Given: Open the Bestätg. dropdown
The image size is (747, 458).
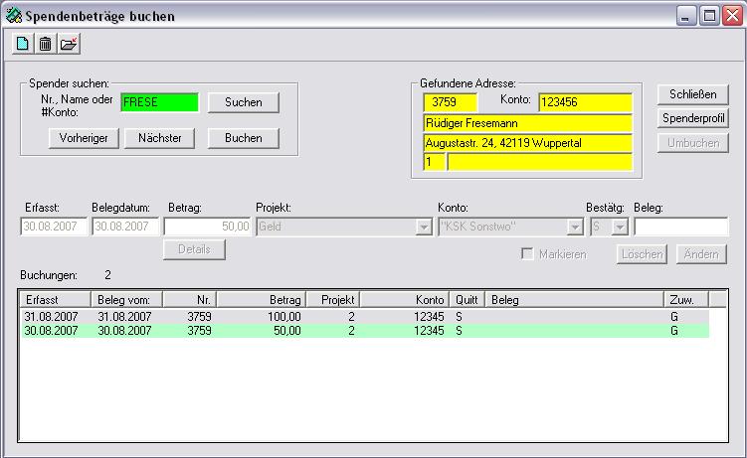Looking at the screenshot, I should click(x=621, y=227).
